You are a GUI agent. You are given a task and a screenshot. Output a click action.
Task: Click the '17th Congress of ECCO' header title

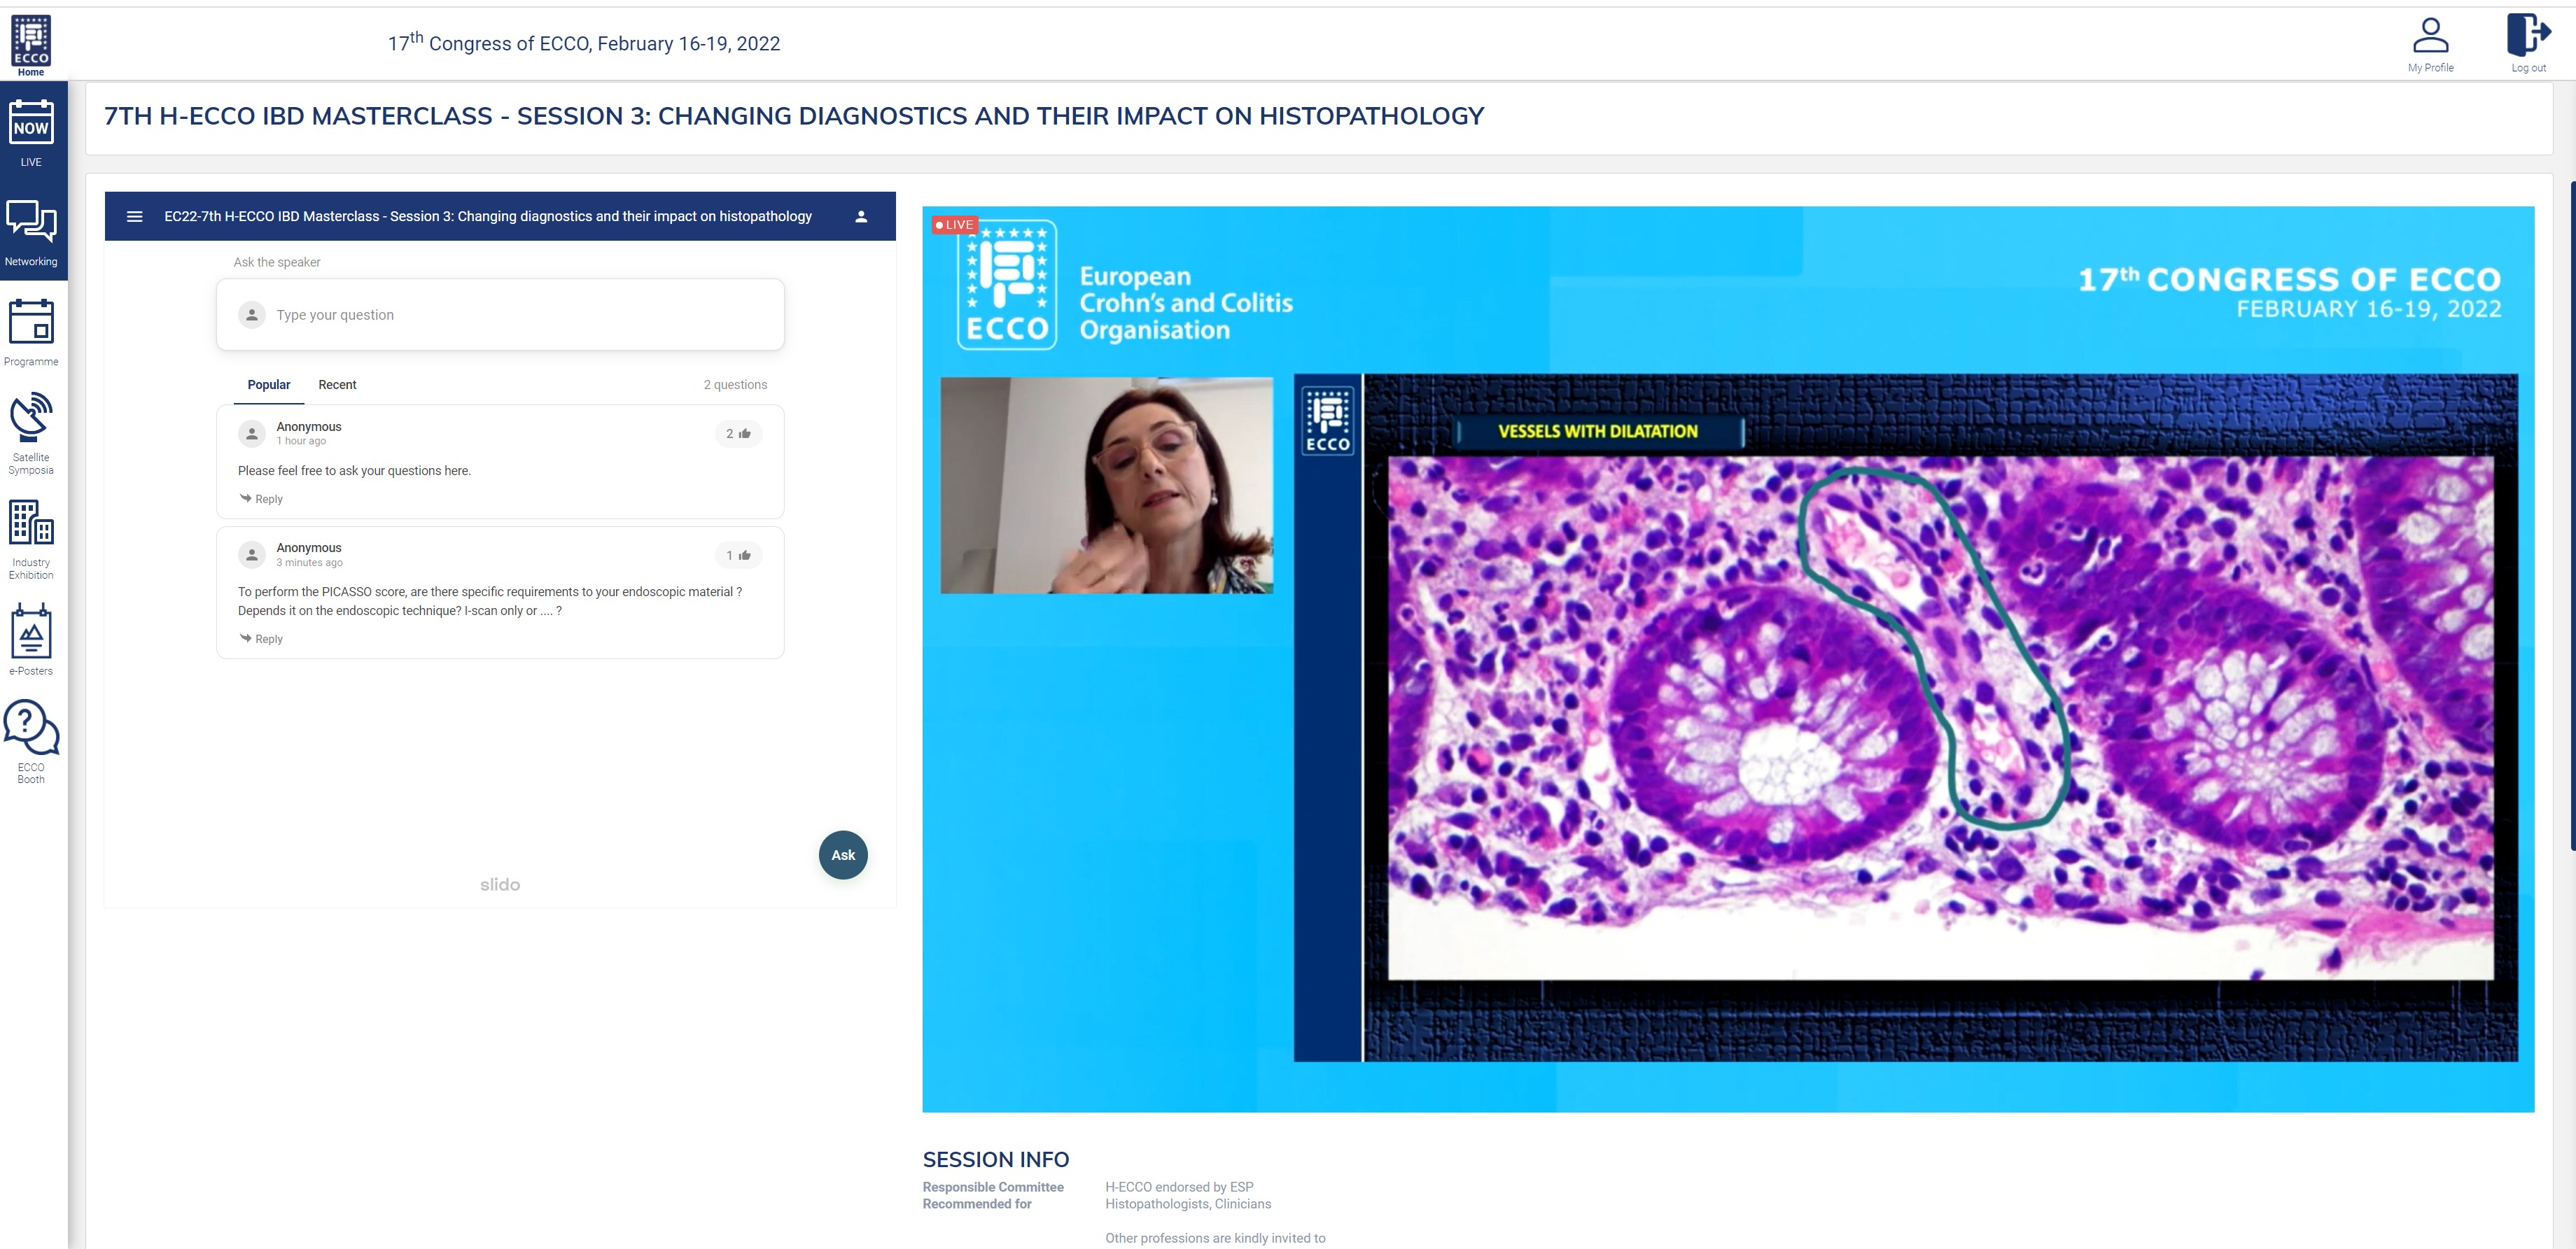point(584,43)
